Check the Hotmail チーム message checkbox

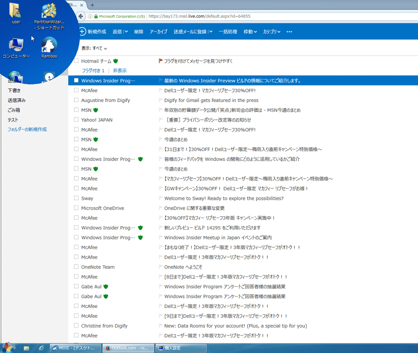[76, 61]
